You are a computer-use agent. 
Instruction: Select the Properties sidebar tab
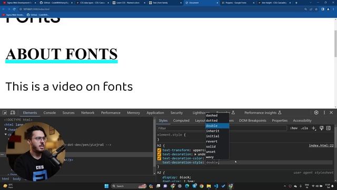click(280, 121)
